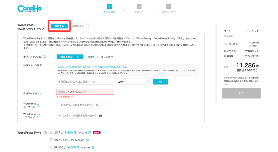Open help for セットアップ方法

(45, 57)
